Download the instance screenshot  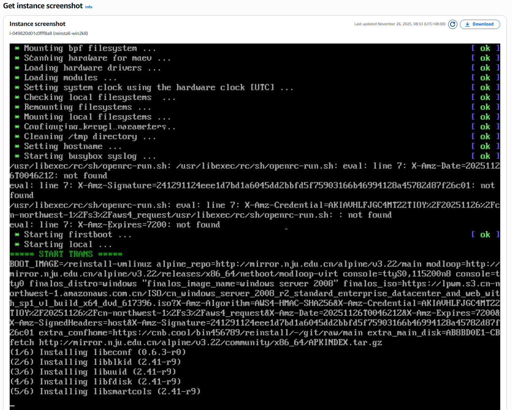[x=480, y=24]
